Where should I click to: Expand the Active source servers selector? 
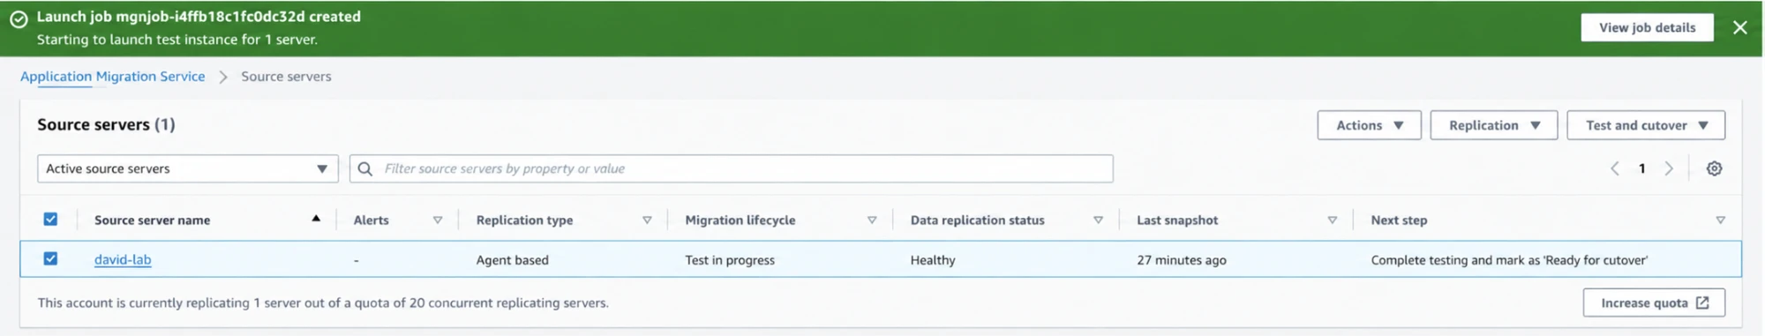188,168
